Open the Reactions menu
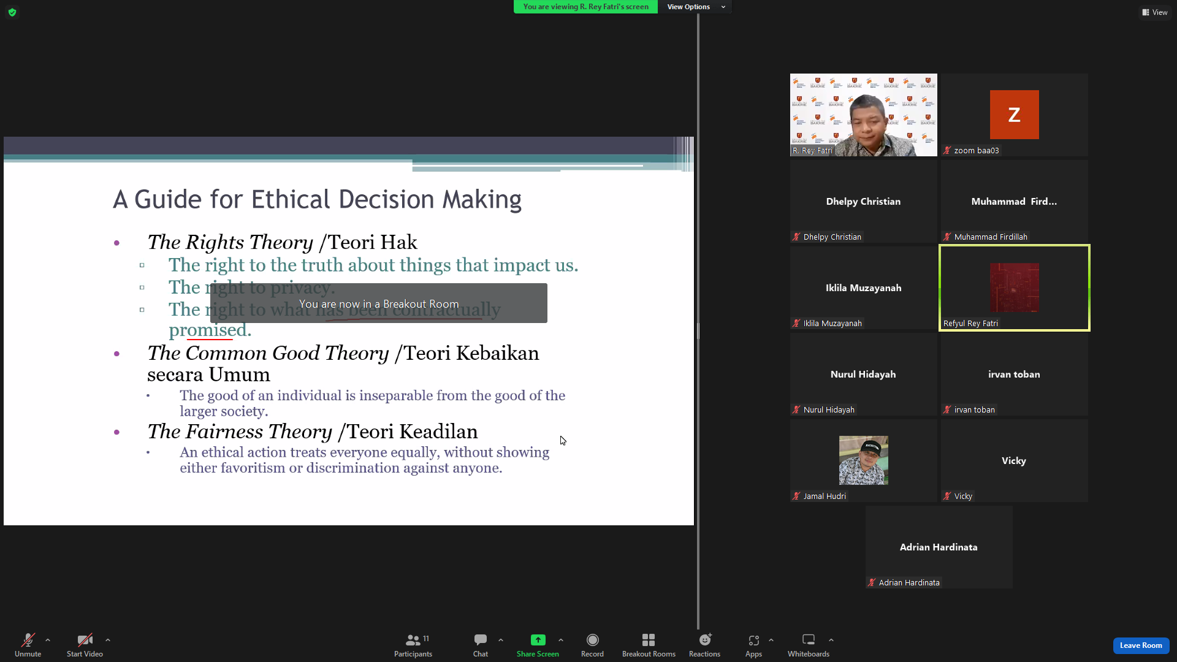The image size is (1177, 662). tap(705, 645)
